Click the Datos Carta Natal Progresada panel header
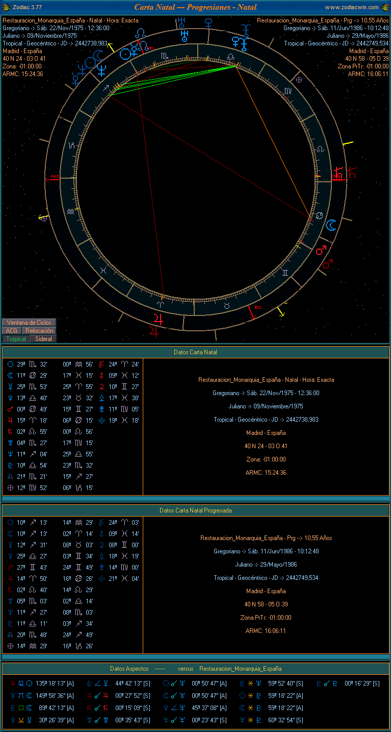Image resolution: width=391 pixels, height=732 pixels. point(196,510)
